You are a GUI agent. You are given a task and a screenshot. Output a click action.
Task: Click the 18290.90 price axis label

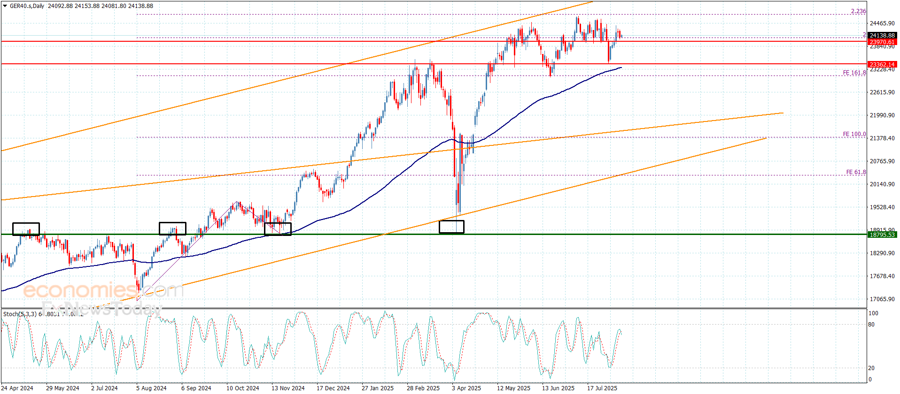882,253
